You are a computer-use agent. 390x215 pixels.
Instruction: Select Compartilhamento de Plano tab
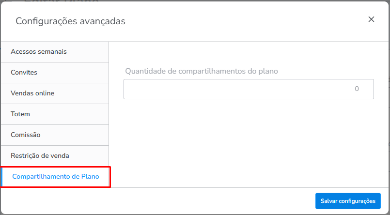coord(56,176)
